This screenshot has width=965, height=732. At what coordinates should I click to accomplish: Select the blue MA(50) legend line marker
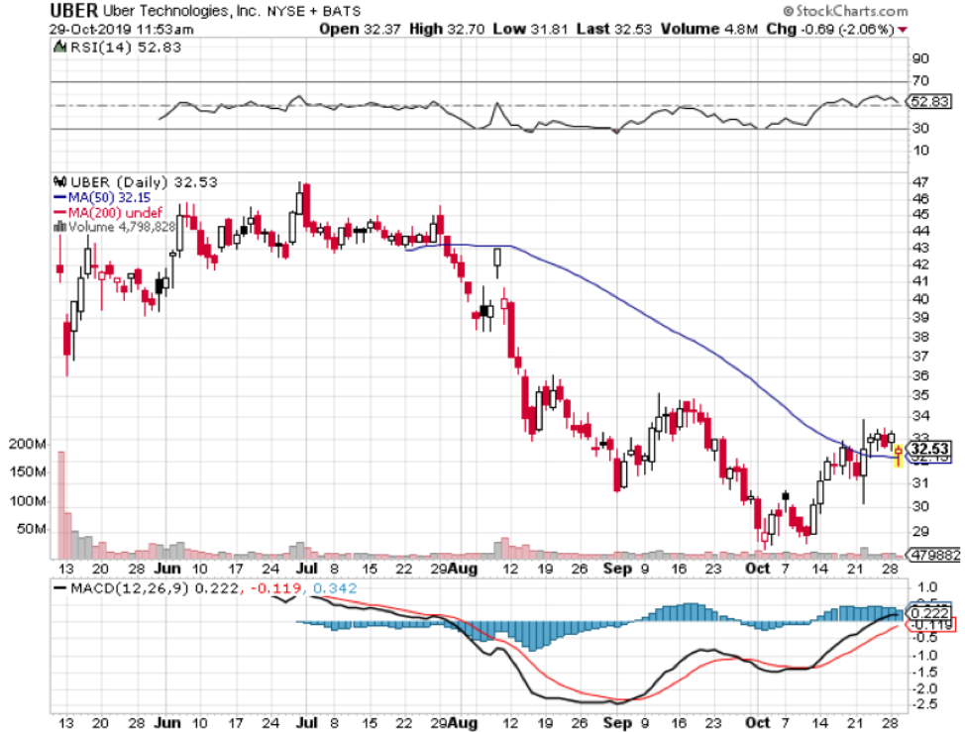point(59,197)
